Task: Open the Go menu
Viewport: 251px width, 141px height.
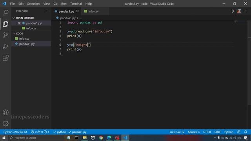Action: point(55,4)
